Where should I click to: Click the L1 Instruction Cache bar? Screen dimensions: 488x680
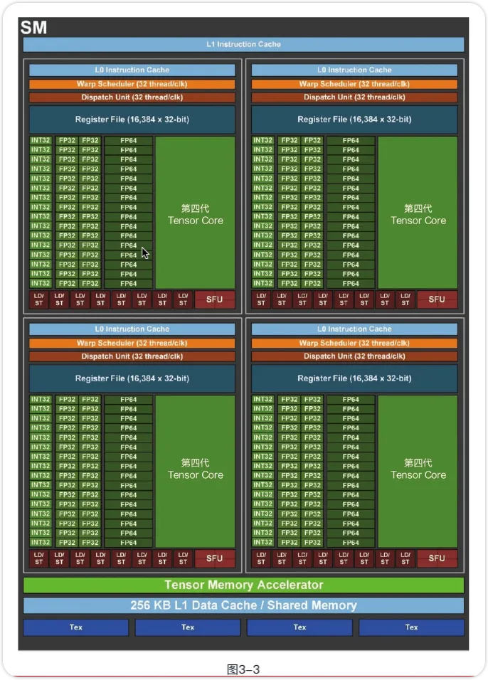pyautogui.click(x=243, y=44)
